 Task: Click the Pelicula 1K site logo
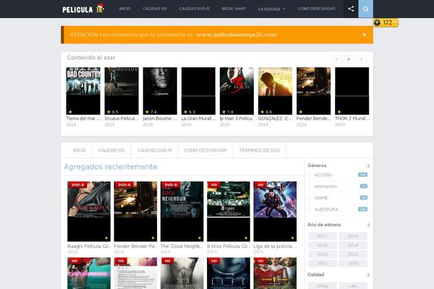tap(83, 9)
